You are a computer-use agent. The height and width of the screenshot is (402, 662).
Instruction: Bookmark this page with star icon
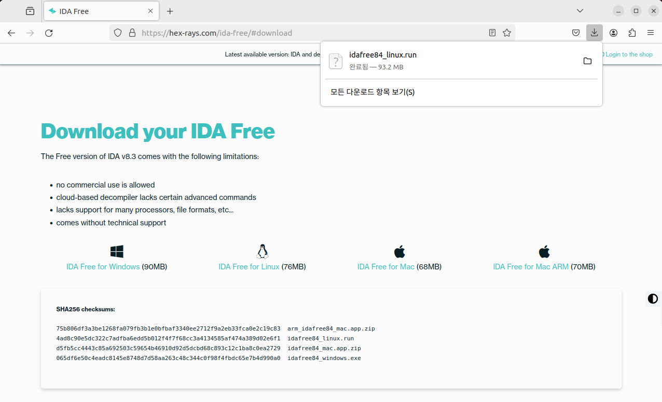tap(507, 33)
